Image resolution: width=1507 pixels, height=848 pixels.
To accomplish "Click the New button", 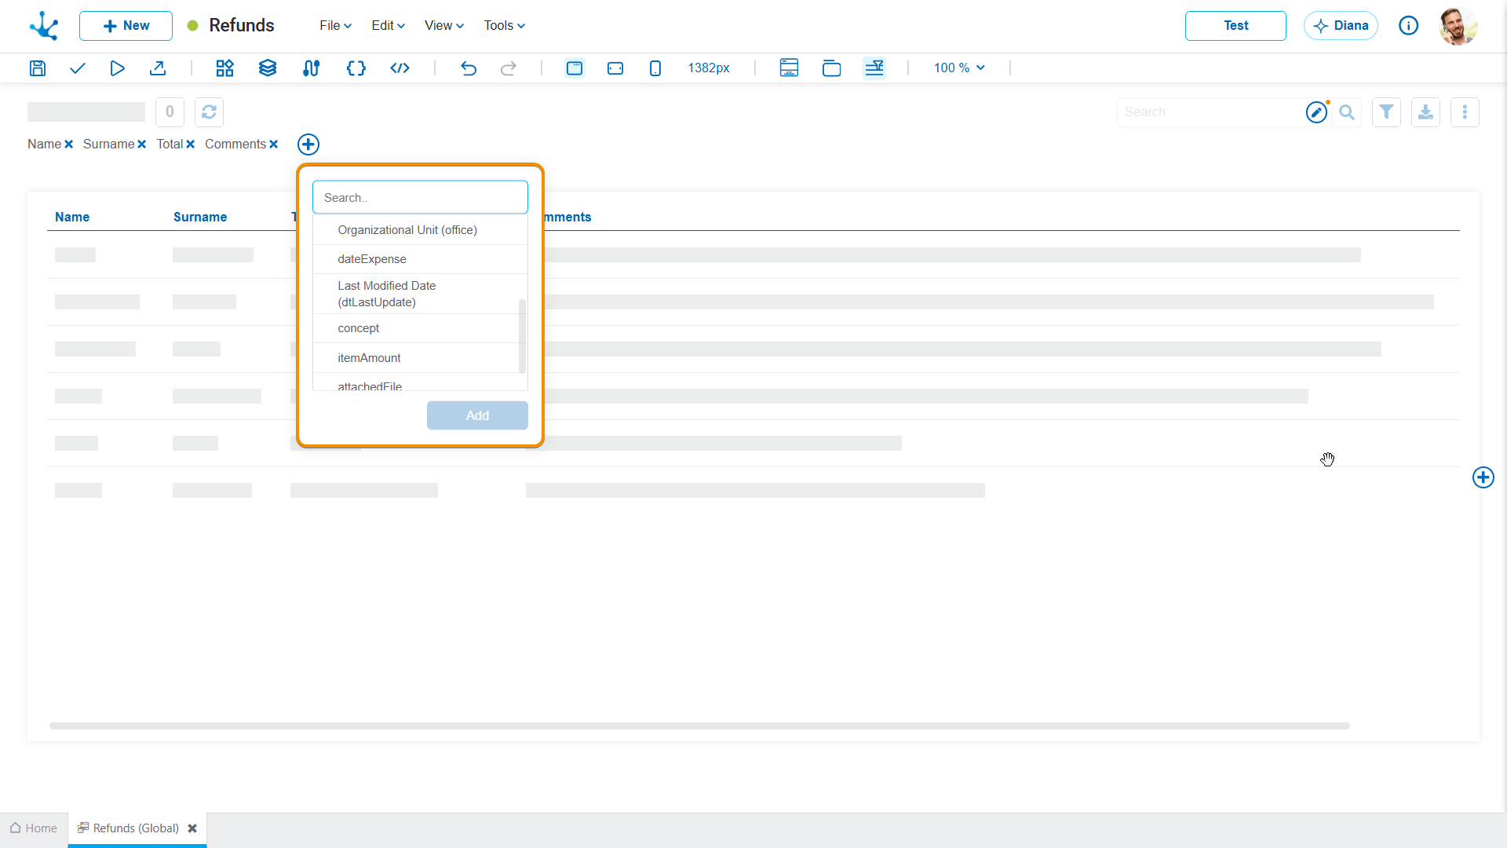I will tap(126, 26).
